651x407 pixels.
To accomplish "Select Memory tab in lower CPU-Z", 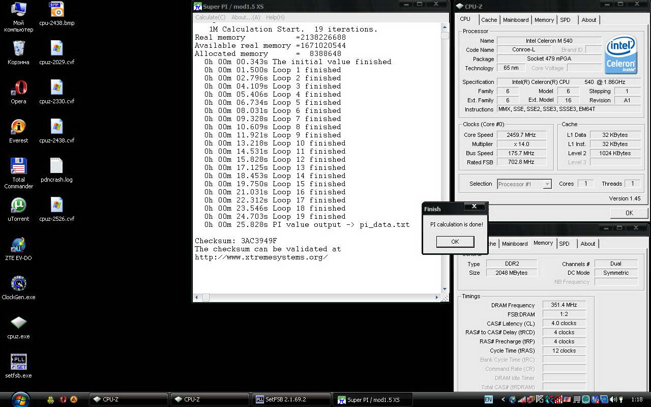I will click(543, 243).
